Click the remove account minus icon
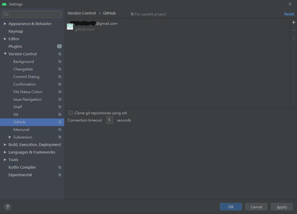The width and height of the screenshot is (297, 214). tap(293, 30)
